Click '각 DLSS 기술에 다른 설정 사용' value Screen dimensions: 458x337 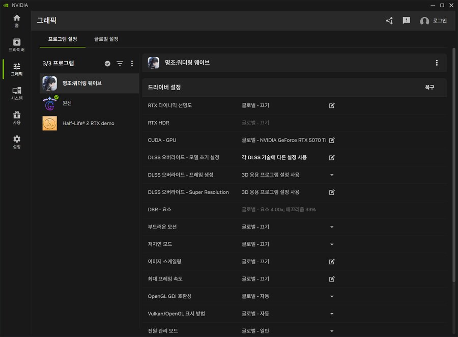pos(274,157)
